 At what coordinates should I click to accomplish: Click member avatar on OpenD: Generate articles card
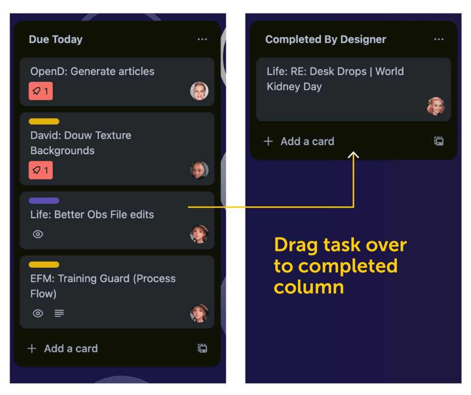(x=199, y=91)
